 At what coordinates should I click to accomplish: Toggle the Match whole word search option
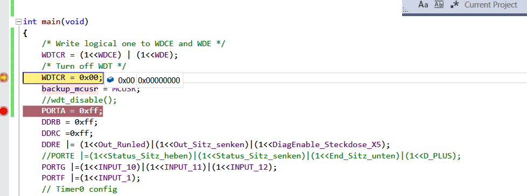coord(439,5)
